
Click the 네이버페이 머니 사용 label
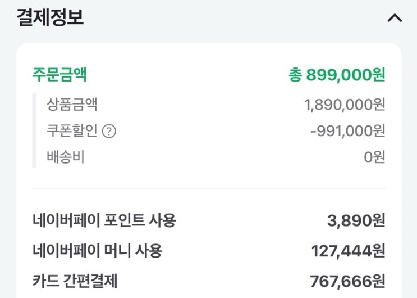click(x=97, y=251)
